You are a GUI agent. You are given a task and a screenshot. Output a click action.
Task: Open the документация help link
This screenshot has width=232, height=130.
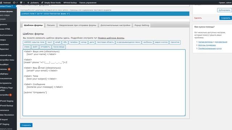click(221, 42)
